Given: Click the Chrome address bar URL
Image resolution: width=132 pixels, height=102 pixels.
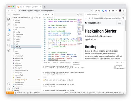Looking at the screenshot, I should pos(37,11).
